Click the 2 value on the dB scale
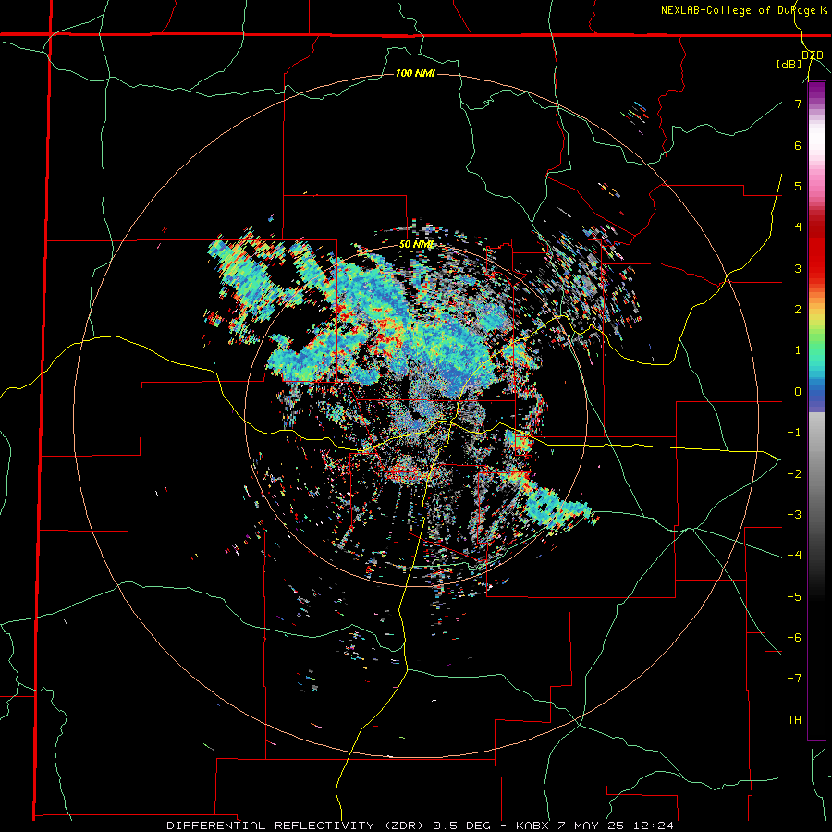832x832 pixels. (x=798, y=310)
